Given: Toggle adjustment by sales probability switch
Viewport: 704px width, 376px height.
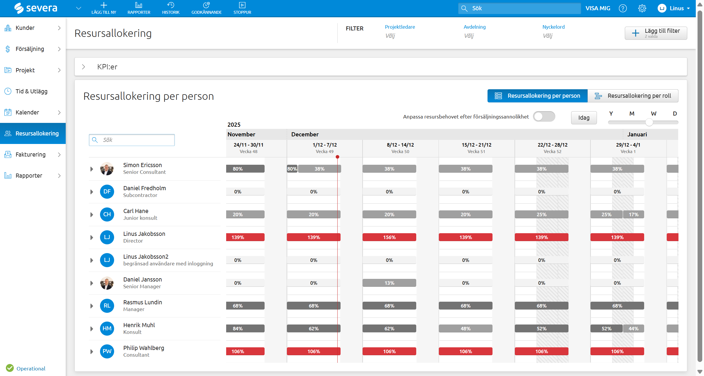Looking at the screenshot, I should (x=544, y=116).
